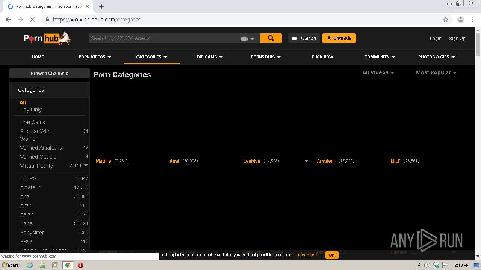Image resolution: width=481 pixels, height=270 pixels.
Task: Open the Pornstars navigation dropdown
Action: click(x=266, y=57)
